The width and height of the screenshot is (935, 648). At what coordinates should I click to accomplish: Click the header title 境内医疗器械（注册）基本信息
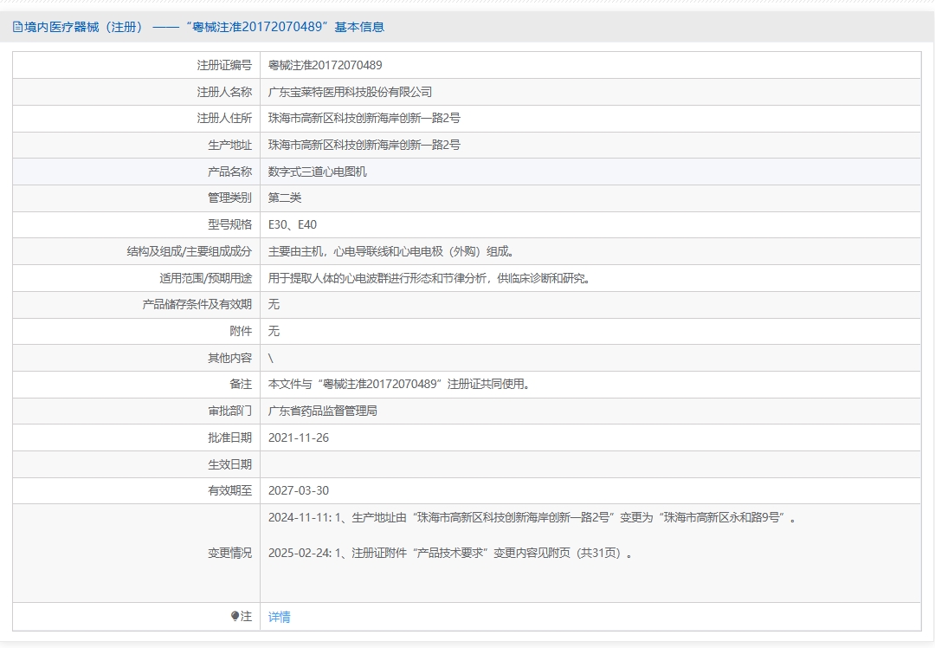pyautogui.click(x=204, y=27)
